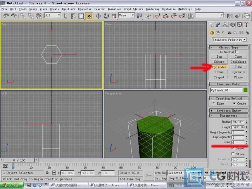Viewport: 252px width, 189px height.
Task: Collapse the Parameters rollout
Action: click(229, 115)
